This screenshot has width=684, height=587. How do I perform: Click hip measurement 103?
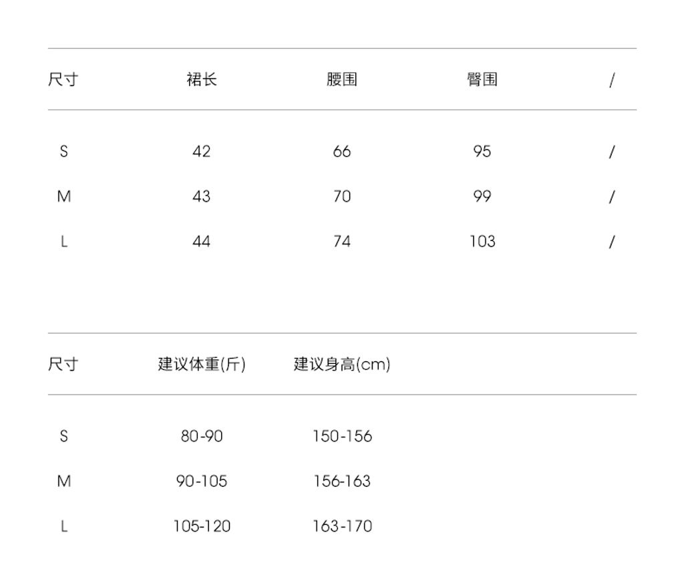coord(482,241)
